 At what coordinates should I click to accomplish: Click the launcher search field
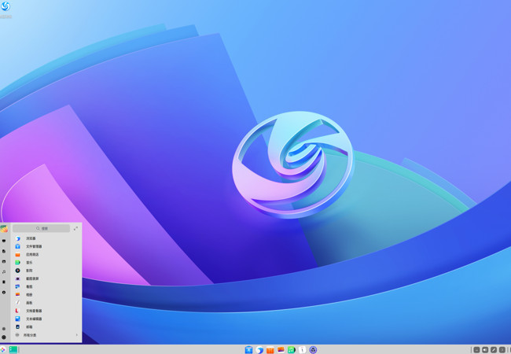(41, 228)
